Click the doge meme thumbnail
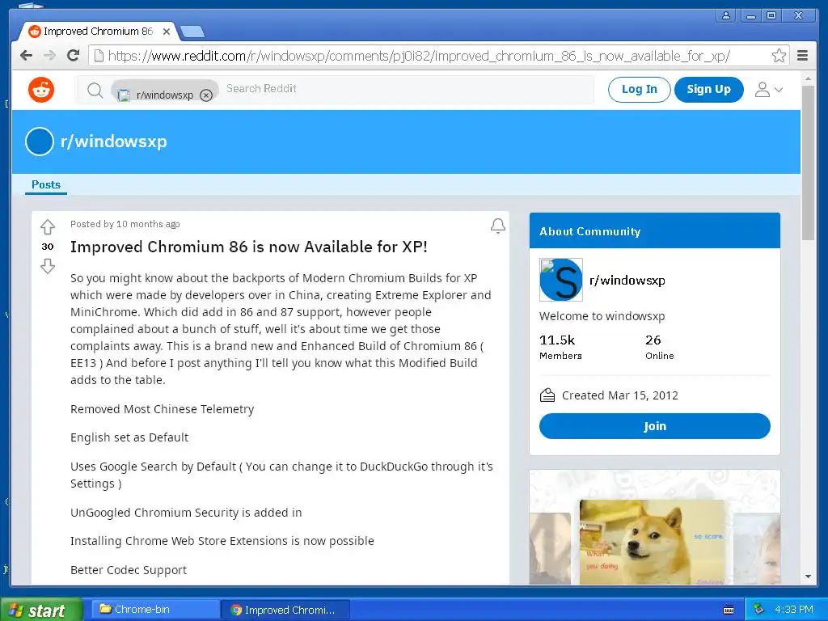828x621 pixels. coord(653,542)
